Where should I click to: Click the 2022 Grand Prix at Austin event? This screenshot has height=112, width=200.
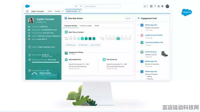(79, 66)
